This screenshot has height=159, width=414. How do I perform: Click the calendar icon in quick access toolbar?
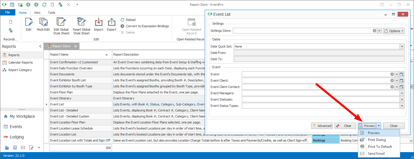tap(12, 5)
